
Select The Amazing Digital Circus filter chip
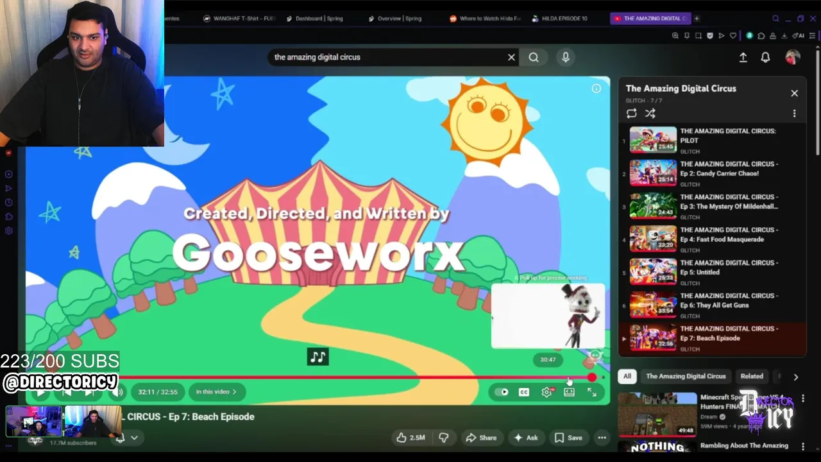coord(686,376)
